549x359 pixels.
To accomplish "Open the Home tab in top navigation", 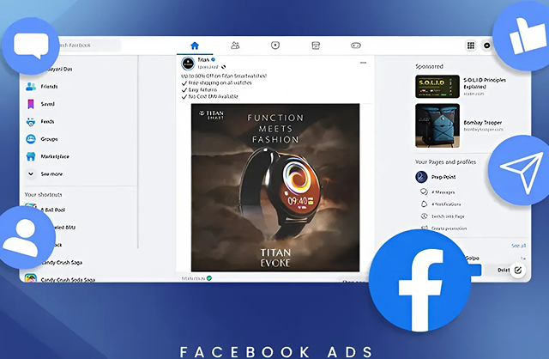I will 195,46.
